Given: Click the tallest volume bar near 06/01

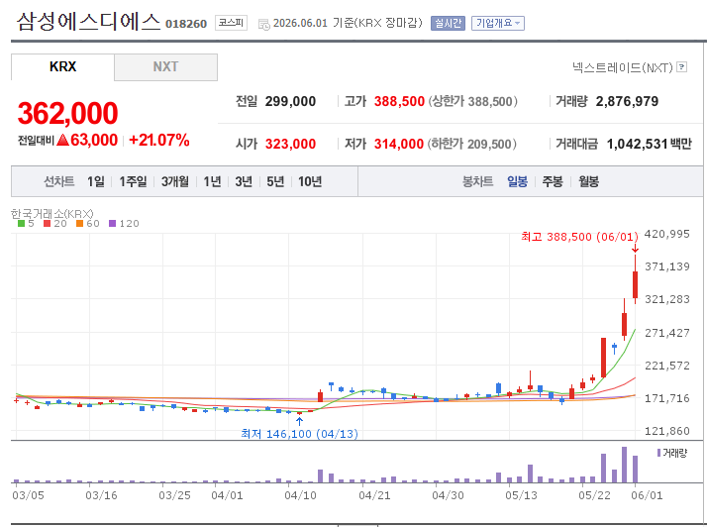Looking at the screenshot, I should coord(625,465).
